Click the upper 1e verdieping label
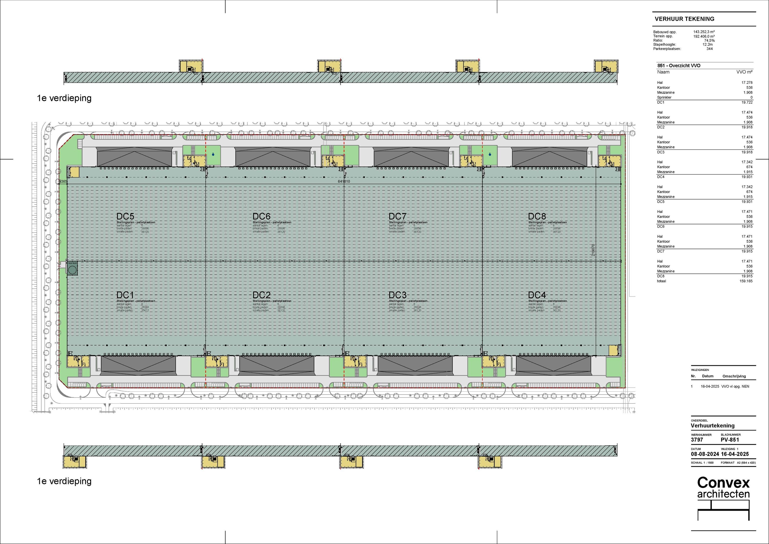This screenshot has width=769, height=544. point(64,98)
